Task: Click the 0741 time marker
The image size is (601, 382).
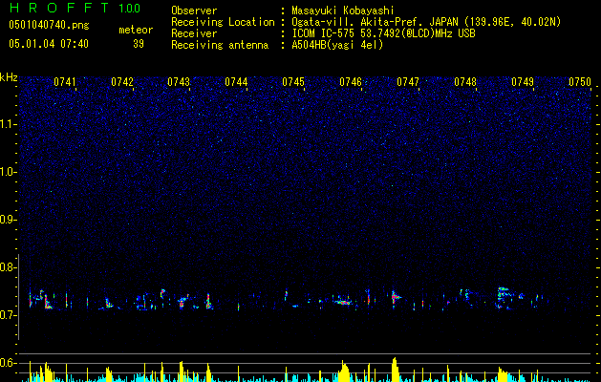Action: [x=65, y=82]
